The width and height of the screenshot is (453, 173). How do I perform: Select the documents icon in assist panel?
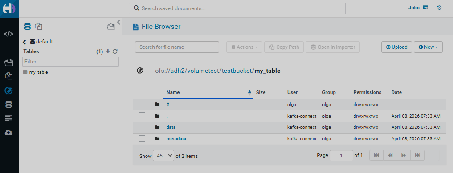[39, 27]
